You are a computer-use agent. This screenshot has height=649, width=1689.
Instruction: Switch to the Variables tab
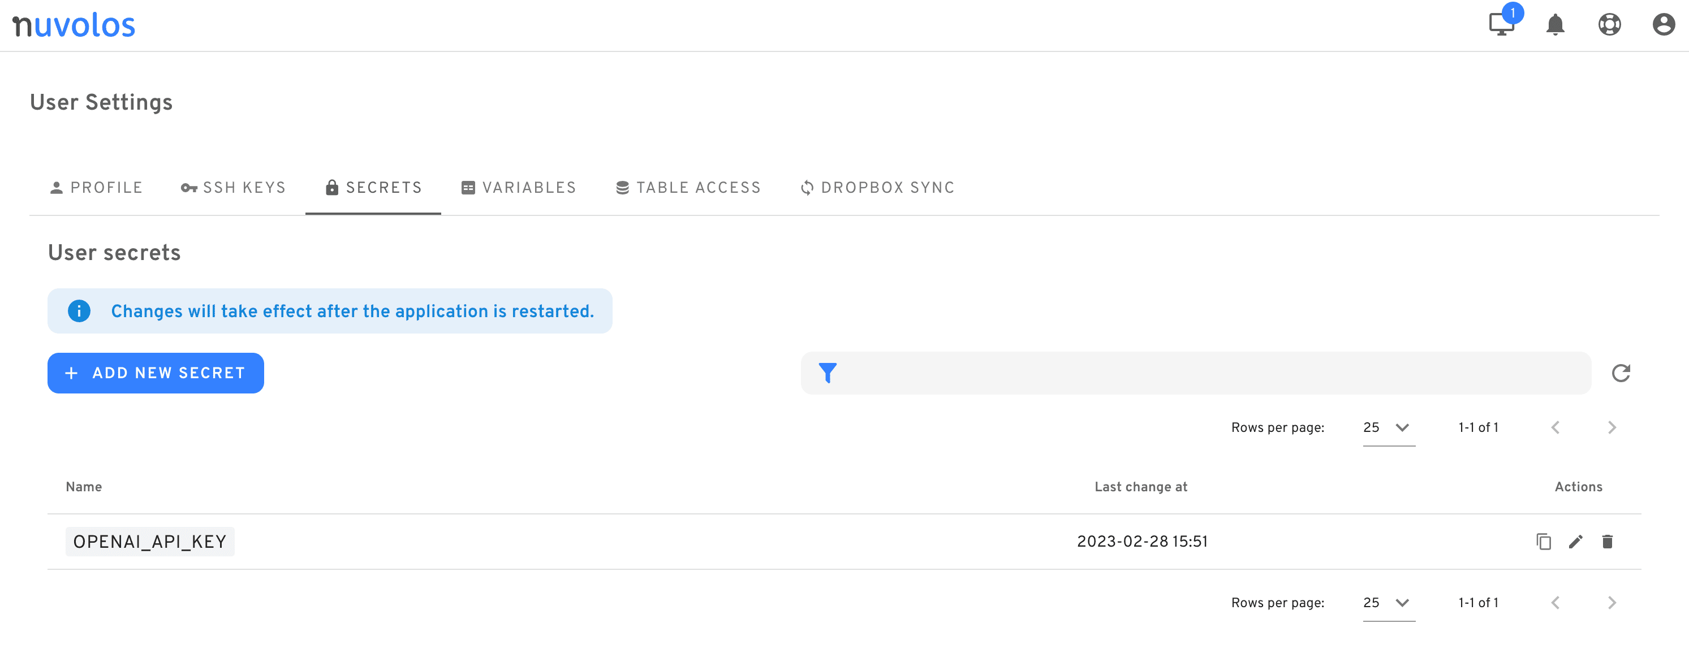(x=519, y=188)
